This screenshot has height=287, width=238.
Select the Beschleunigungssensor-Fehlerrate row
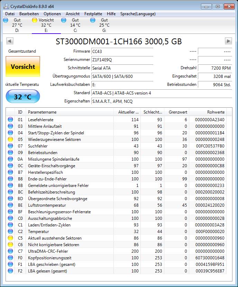[117, 212]
